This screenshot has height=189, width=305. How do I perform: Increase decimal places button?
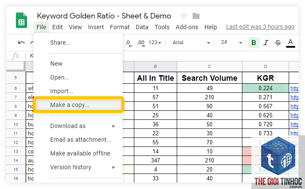pos(141,43)
